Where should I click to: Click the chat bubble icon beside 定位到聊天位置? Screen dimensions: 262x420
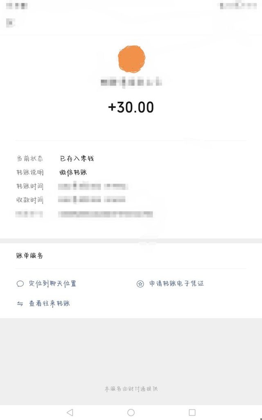[20, 283]
